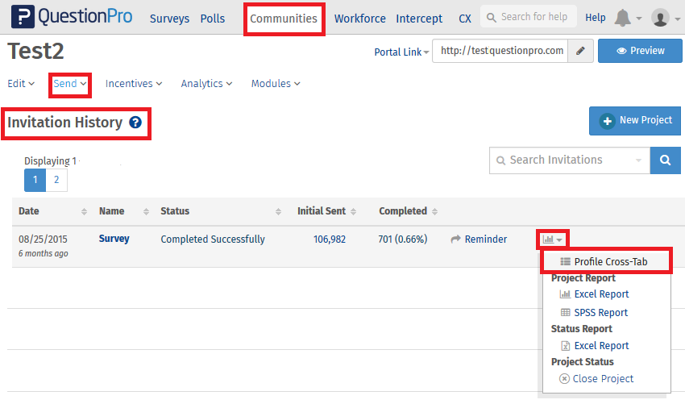Go to page 2 of invitations

point(56,181)
